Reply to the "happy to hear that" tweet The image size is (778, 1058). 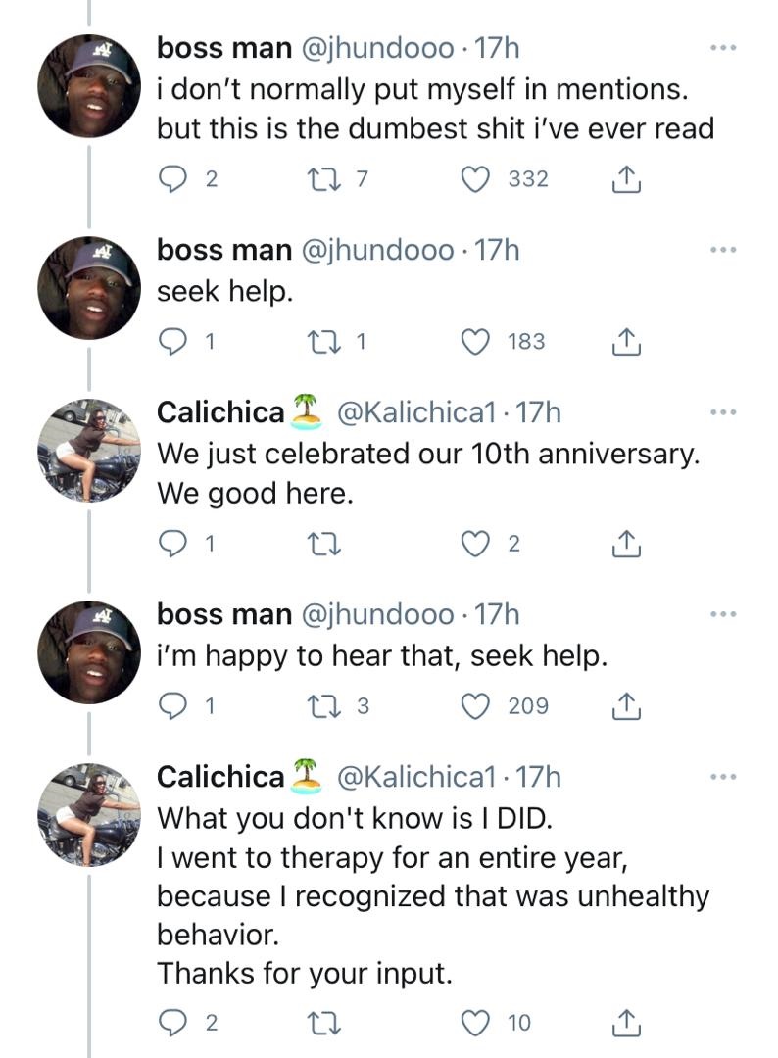coord(172,706)
